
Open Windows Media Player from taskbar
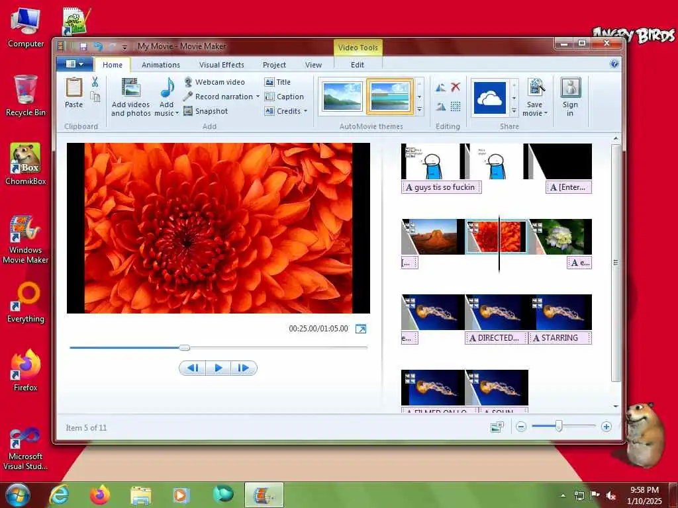click(181, 495)
